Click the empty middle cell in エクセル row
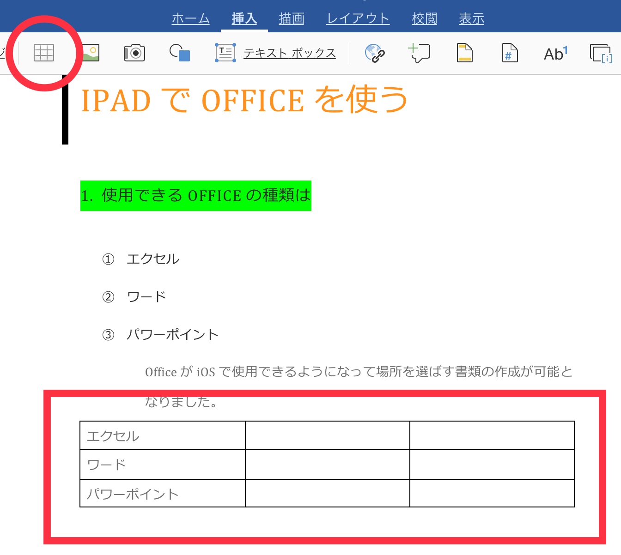 pyautogui.click(x=328, y=435)
